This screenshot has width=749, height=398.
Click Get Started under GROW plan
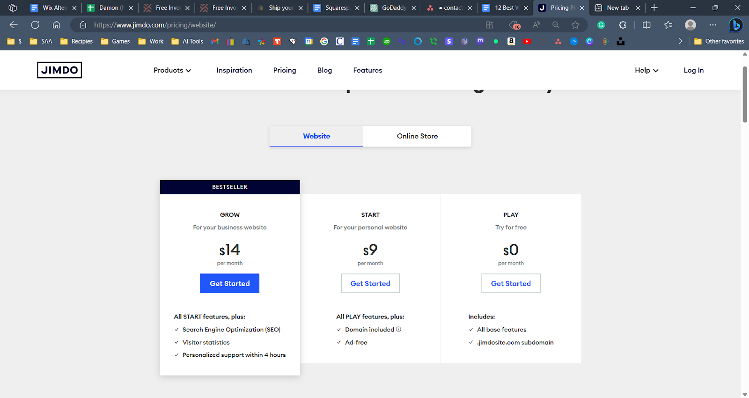point(229,283)
